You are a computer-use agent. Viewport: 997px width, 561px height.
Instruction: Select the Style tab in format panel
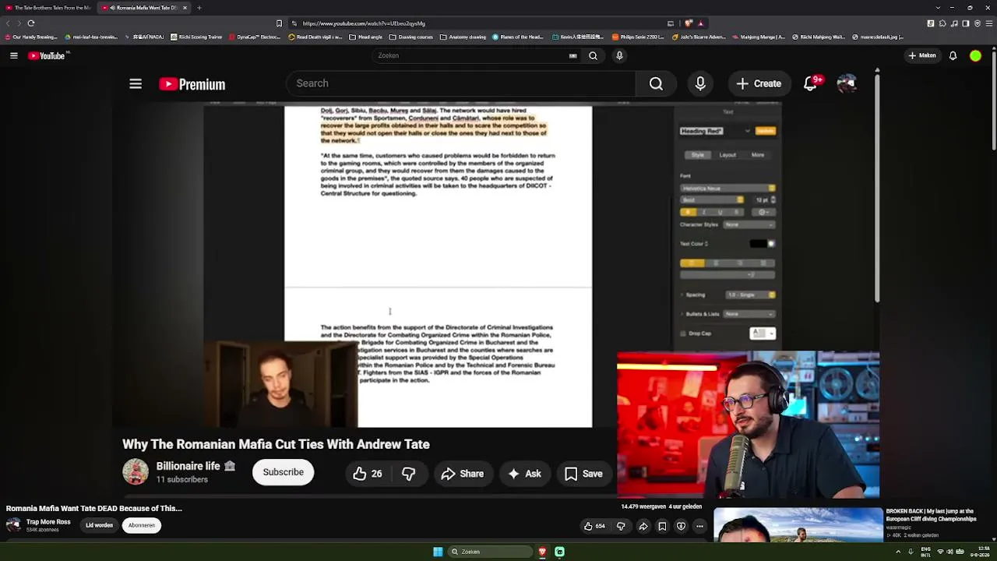(x=697, y=155)
